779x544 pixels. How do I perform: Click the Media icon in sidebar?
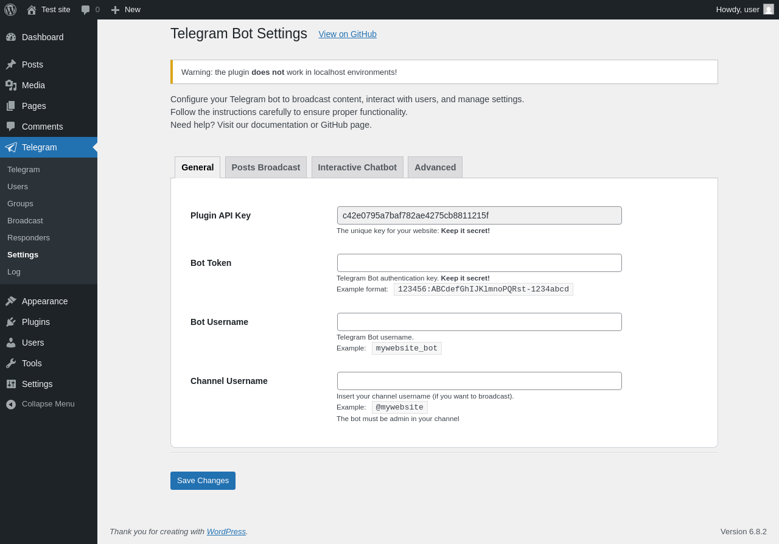11,85
